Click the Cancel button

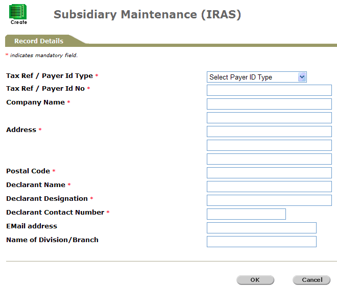tap(311, 280)
